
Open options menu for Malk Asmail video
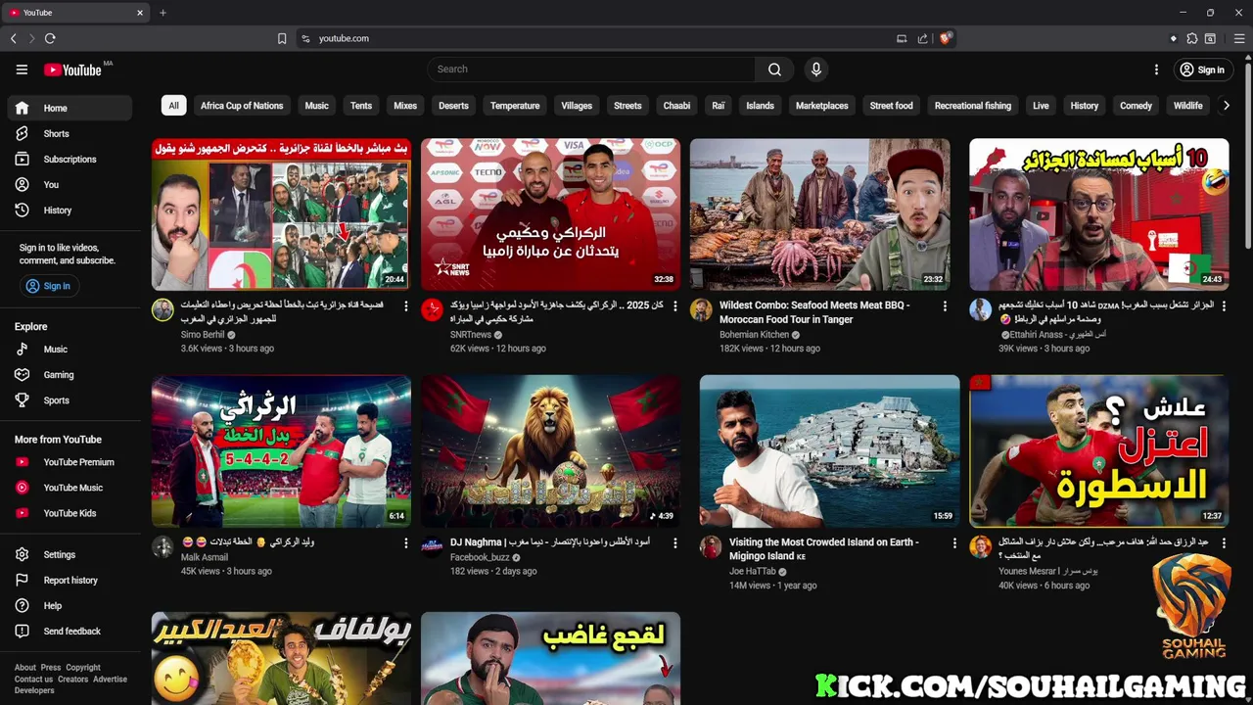[x=405, y=542]
